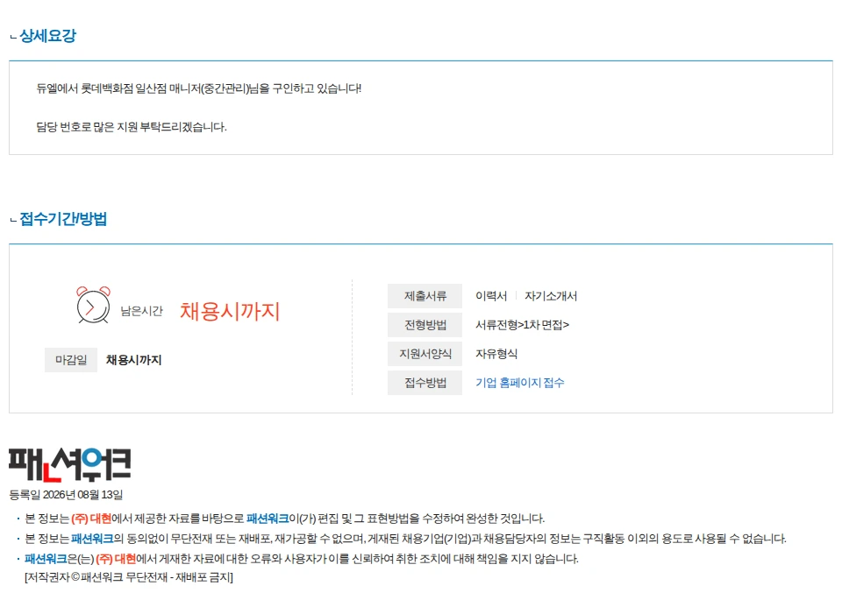Click the 지원서양식 label
842x600 pixels.
click(425, 354)
